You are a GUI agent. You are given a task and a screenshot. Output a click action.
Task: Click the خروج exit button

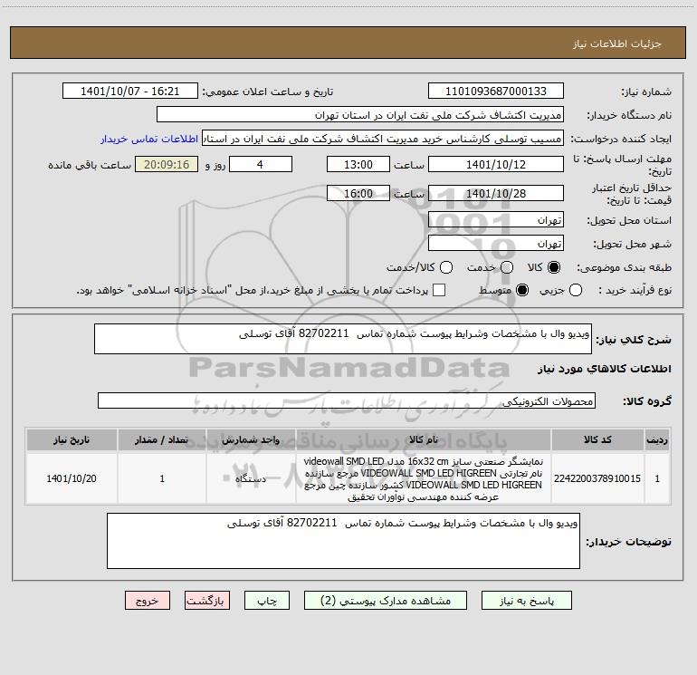(x=148, y=601)
